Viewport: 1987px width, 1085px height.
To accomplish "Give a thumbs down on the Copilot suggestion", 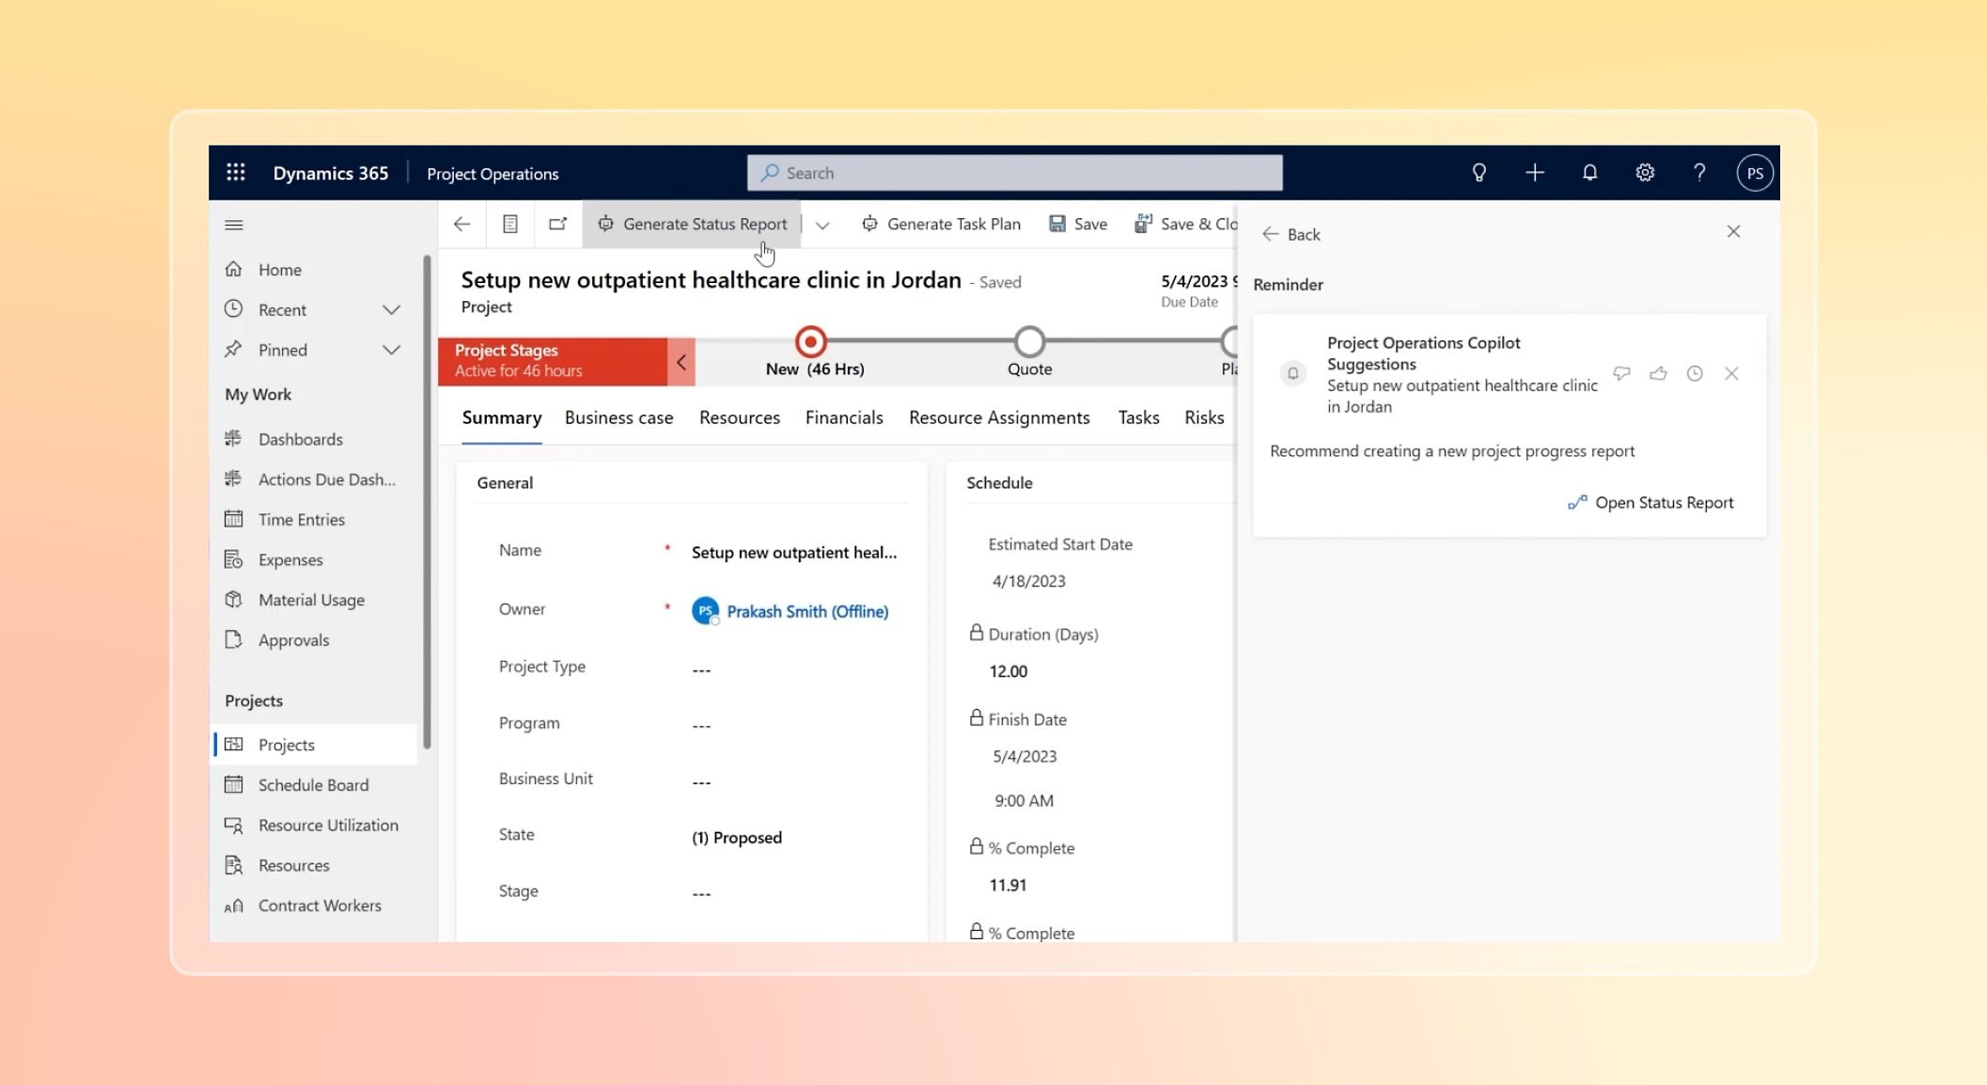I will click(1621, 373).
